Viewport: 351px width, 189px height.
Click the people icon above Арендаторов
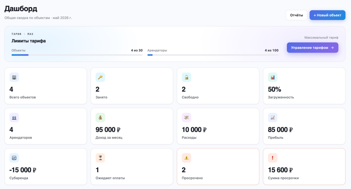pyautogui.click(x=14, y=118)
